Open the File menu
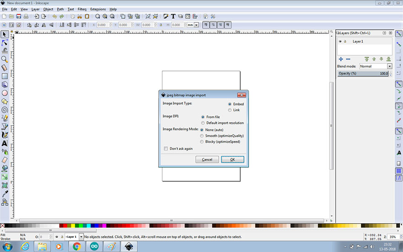 point(5,9)
